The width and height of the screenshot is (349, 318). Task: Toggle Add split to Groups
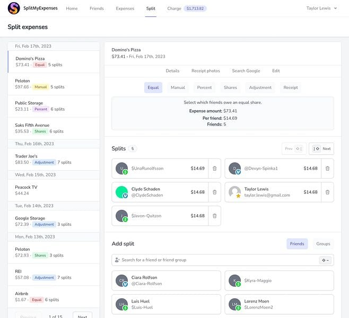pyautogui.click(x=323, y=244)
